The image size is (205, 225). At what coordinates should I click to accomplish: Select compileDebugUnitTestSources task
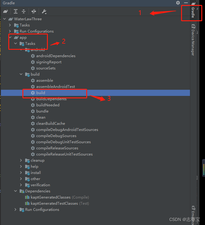coord(64,142)
